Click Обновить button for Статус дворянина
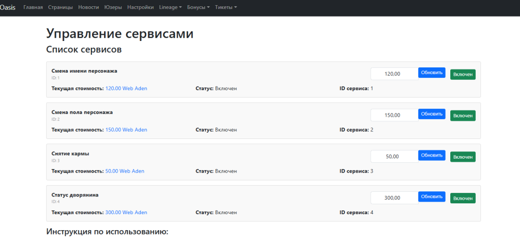The width and height of the screenshot is (520, 238). tap(432, 197)
